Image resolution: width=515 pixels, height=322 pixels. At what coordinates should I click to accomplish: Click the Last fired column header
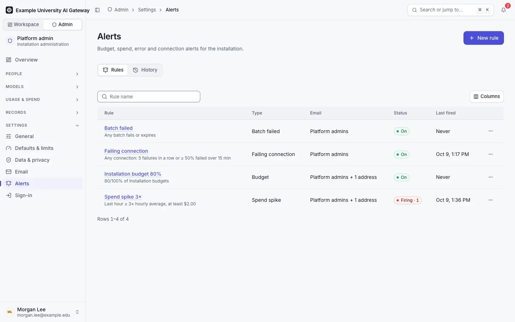click(446, 113)
